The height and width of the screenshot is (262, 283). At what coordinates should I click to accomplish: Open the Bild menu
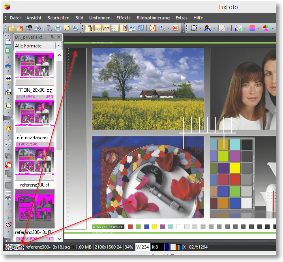click(79, 18)
